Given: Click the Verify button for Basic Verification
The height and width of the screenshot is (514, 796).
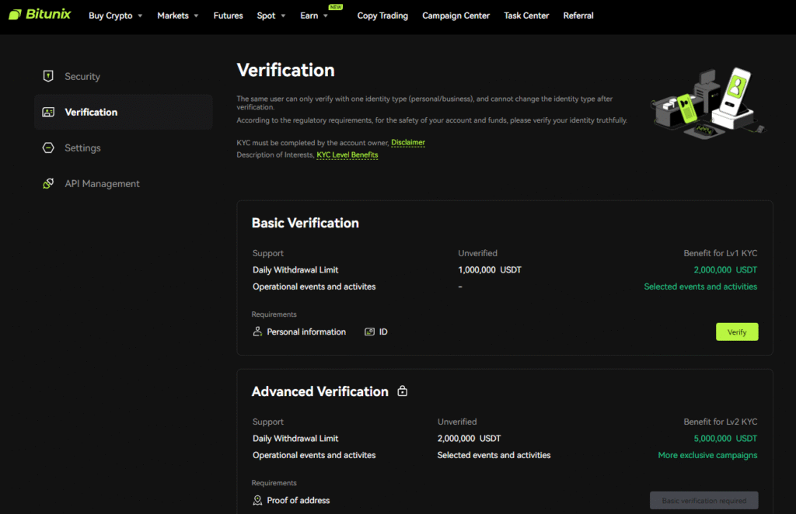Looking at the screenshot, I should pos(737,332).
